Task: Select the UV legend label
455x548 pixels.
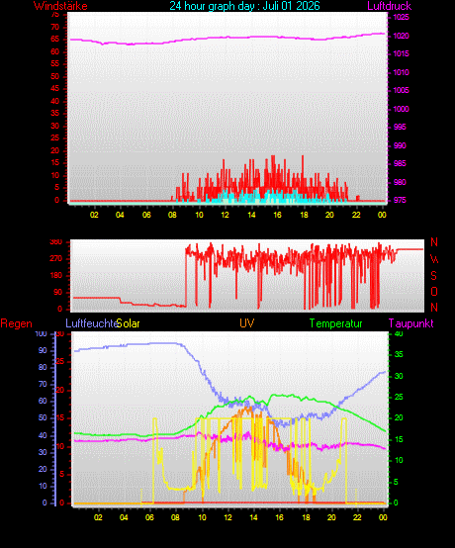Action: point(246,322)
